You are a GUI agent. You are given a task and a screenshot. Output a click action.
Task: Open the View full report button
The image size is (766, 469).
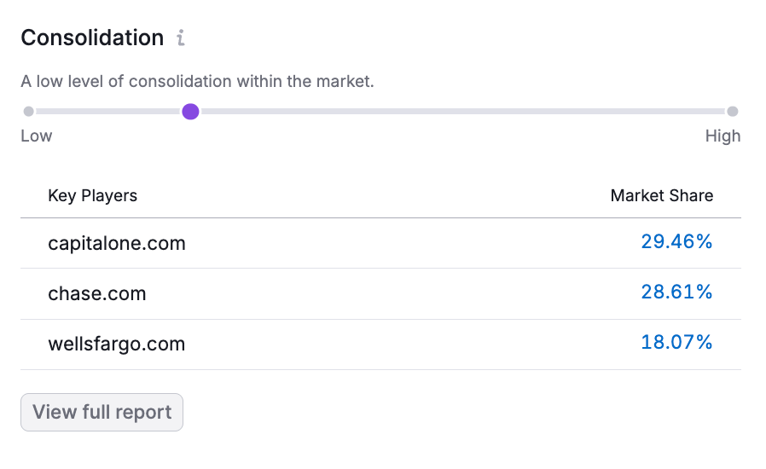coord(102,413)
